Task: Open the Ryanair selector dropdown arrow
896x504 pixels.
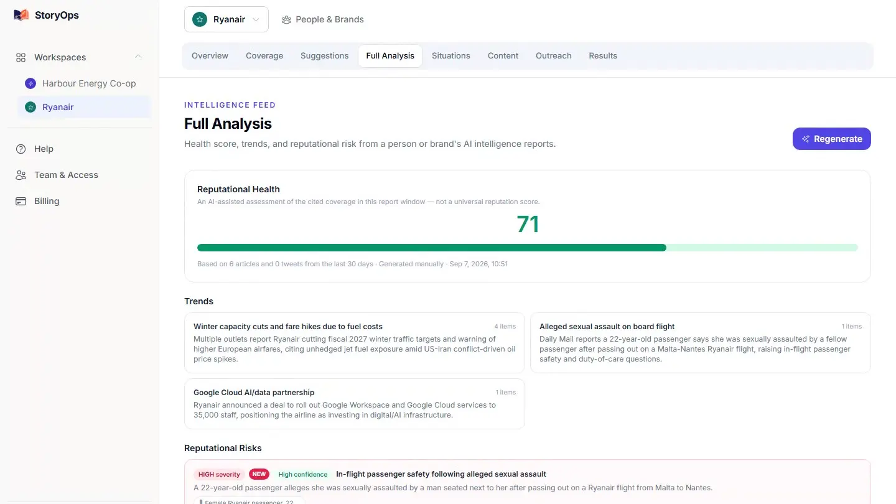Action: 256,20
